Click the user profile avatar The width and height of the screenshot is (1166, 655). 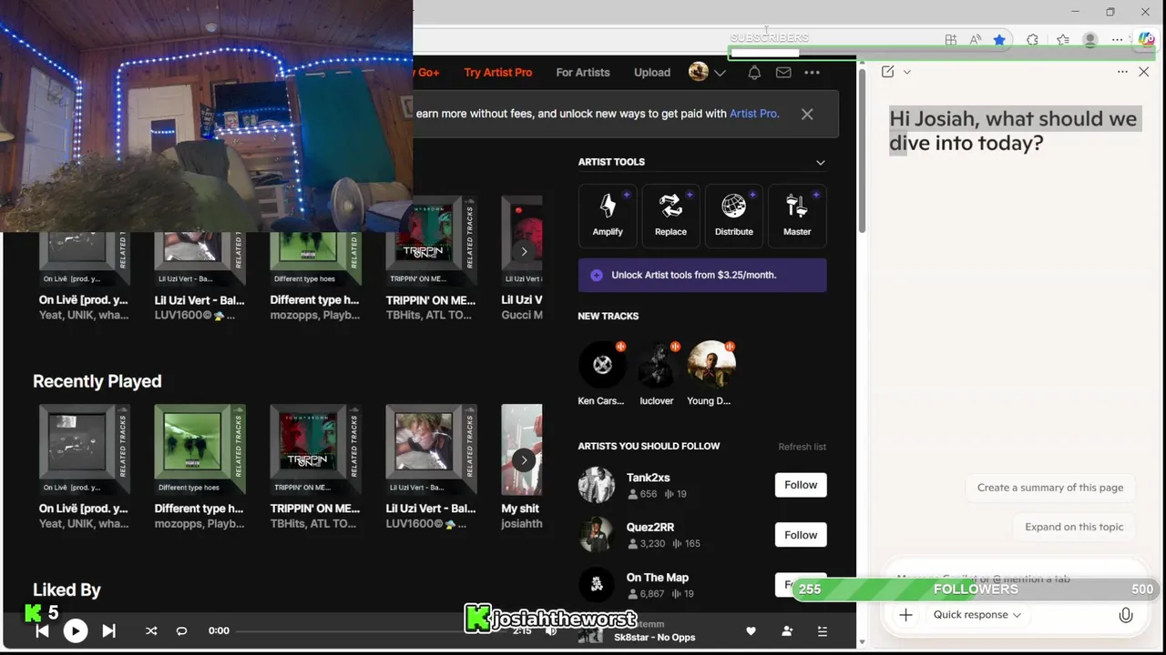[699, 72]
